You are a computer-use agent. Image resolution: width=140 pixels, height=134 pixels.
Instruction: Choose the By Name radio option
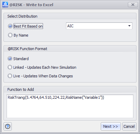coord(10,35)
